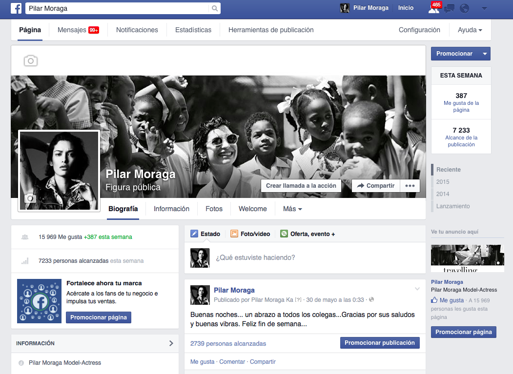Open the Promocionar dropdown arrow
This screenshot has height=374, width=513.
485,54
